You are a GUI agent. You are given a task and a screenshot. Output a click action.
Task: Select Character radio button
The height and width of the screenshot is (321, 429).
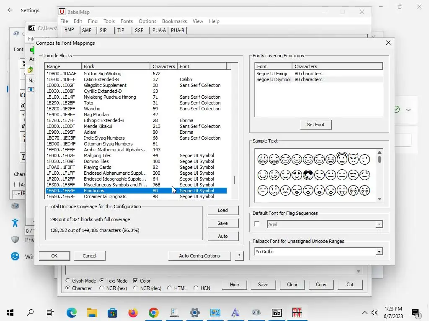pos(67,288)
